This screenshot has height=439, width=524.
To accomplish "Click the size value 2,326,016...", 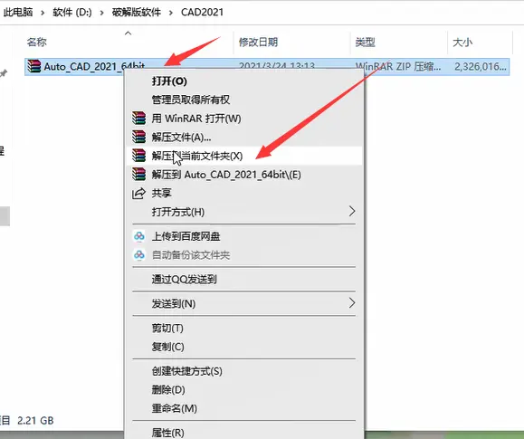I will click(x=481, y=67).
